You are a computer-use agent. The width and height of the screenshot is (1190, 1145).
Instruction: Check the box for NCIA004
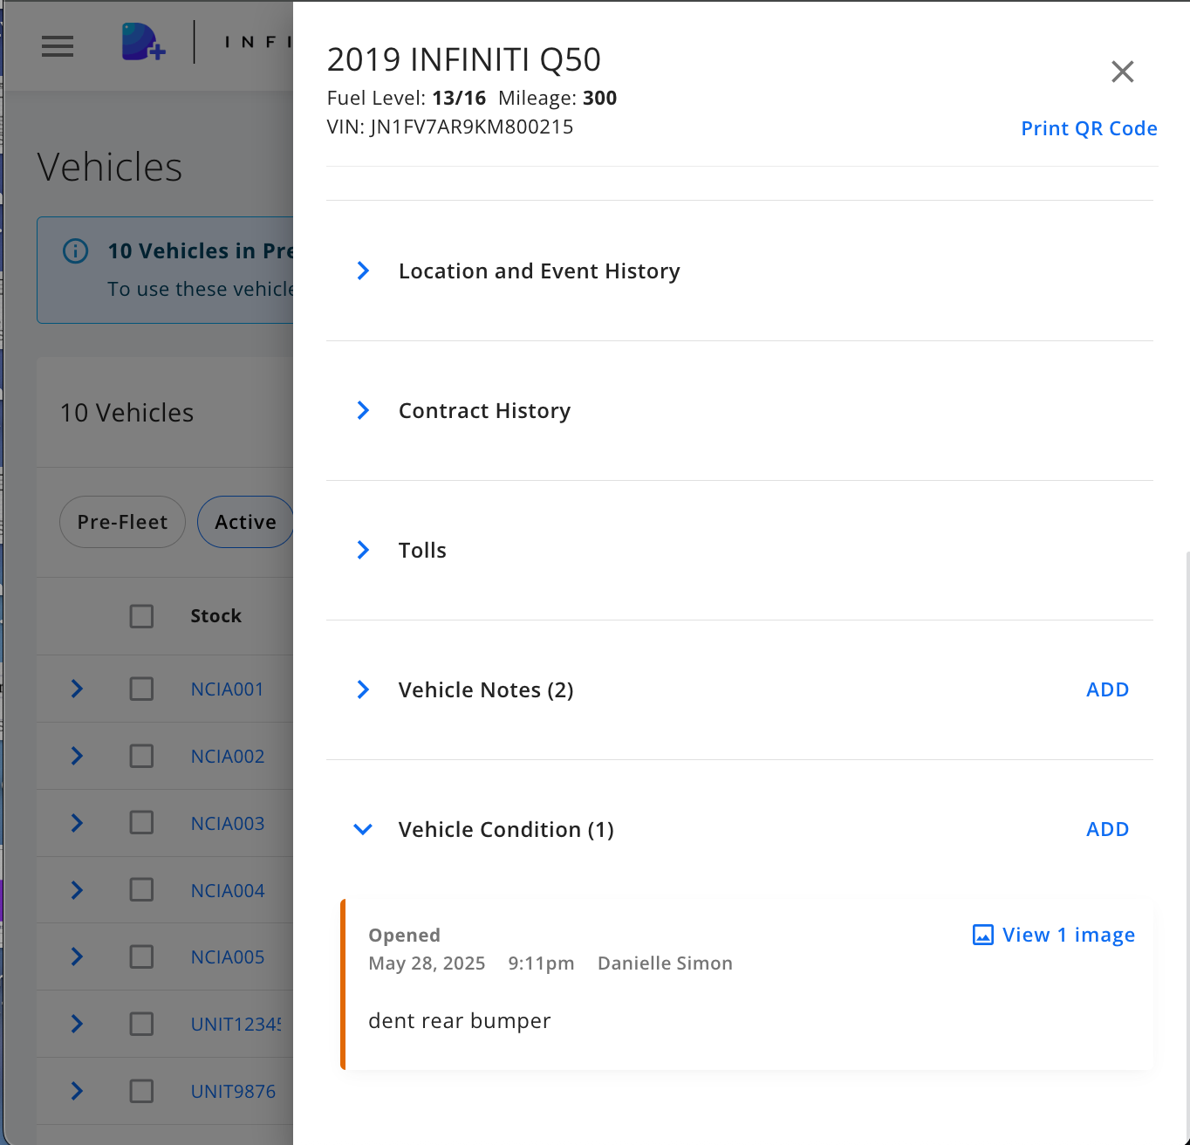(x=141, y=890)
